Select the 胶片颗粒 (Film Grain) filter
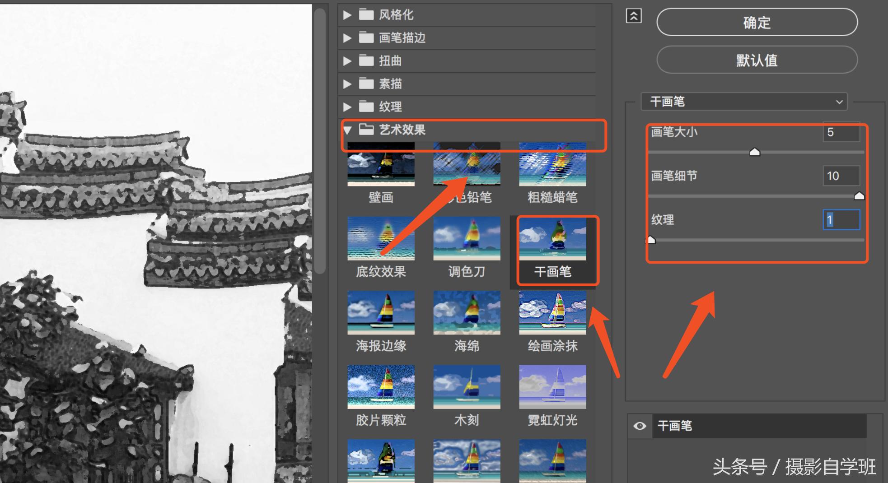The image size is (888, 483). click(381, 386)
